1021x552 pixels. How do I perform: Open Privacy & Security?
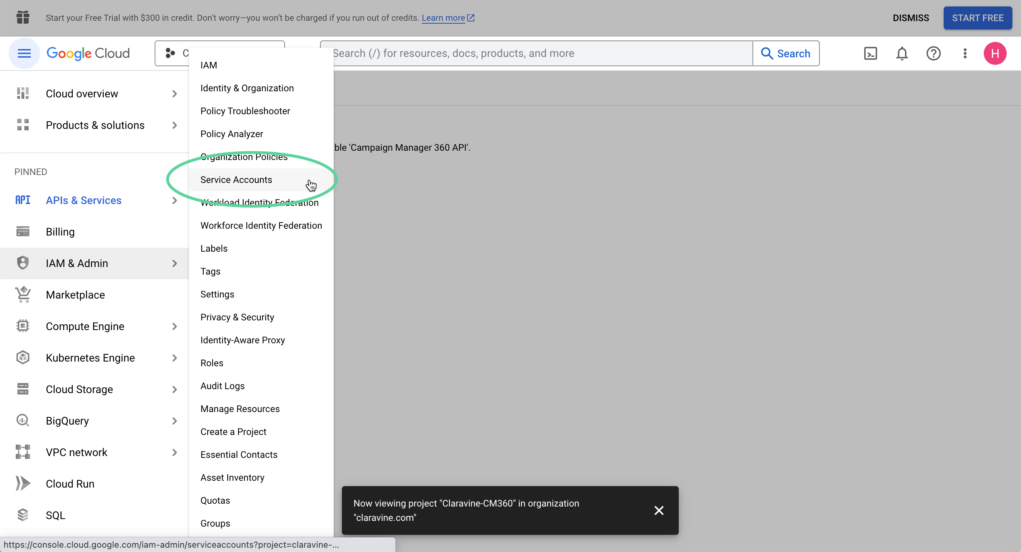(261, 317)
